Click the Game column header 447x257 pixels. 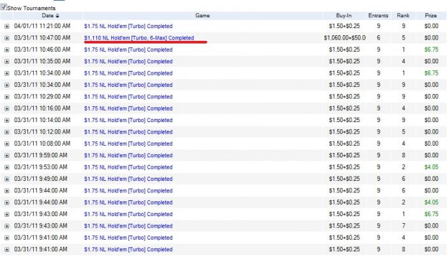[202, 16]
